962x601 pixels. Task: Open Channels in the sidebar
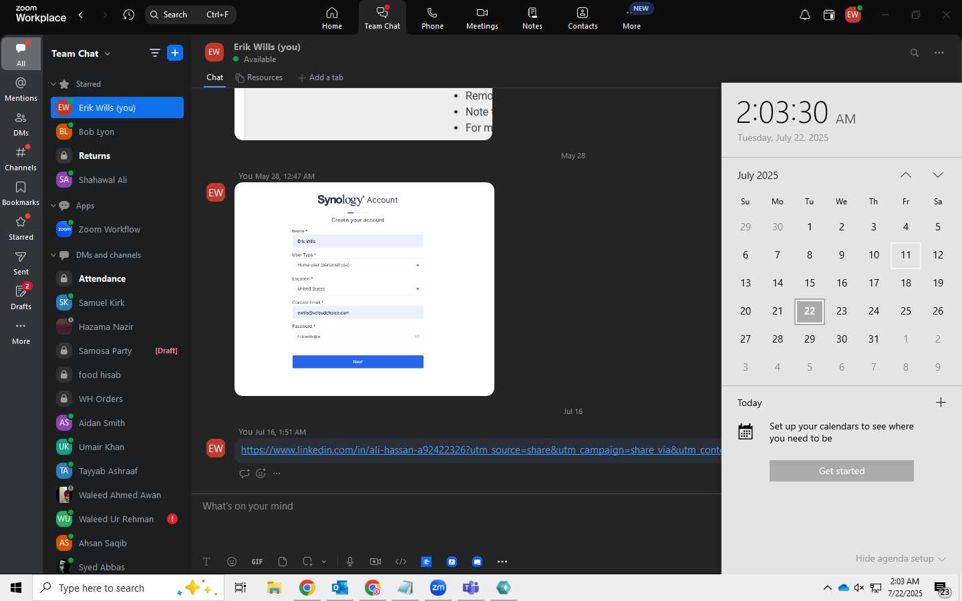coord(21,158)
